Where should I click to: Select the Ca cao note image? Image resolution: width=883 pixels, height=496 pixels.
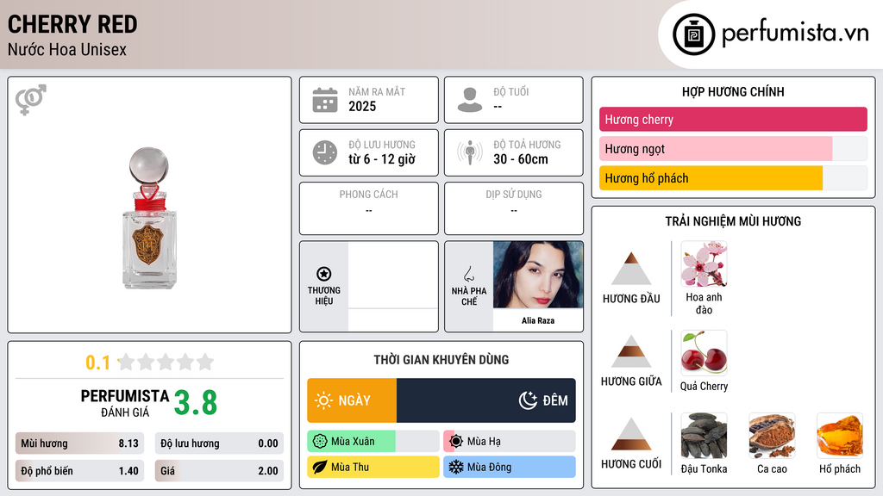(x=772, y=436)
